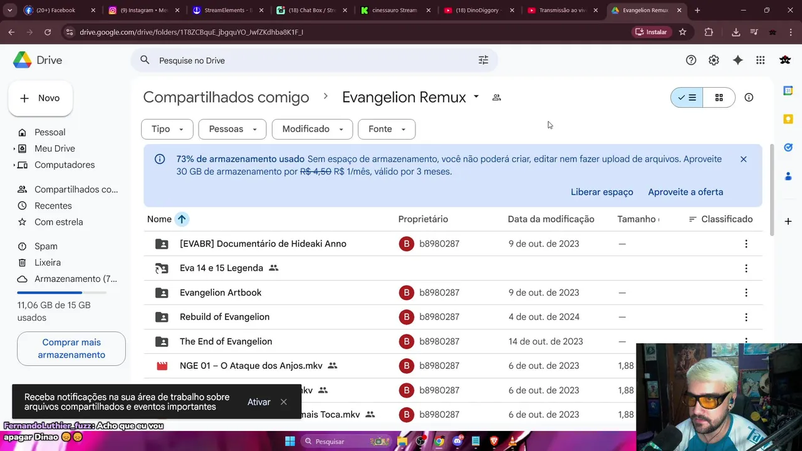This screenshot has height=451, width=802.
Task: Open Chrome extensions puzzle icon
Action: (x=709, y=32)
